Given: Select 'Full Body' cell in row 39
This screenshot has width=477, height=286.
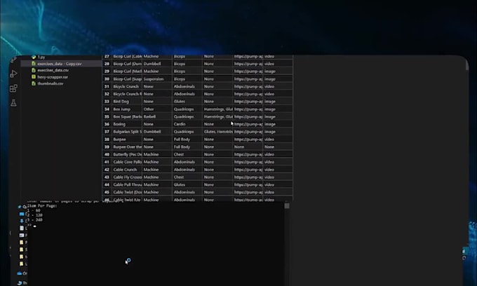Looking at the screenshot, I should click(187, 147).
